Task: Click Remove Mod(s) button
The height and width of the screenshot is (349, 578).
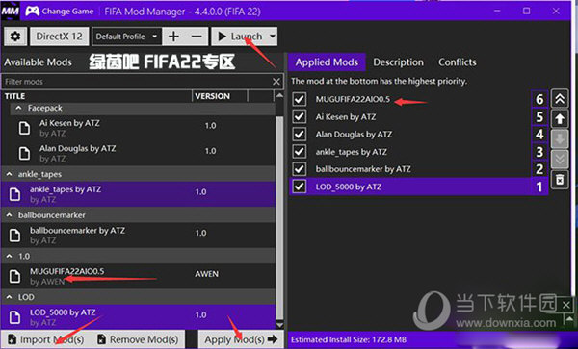Action: (138, 339)
